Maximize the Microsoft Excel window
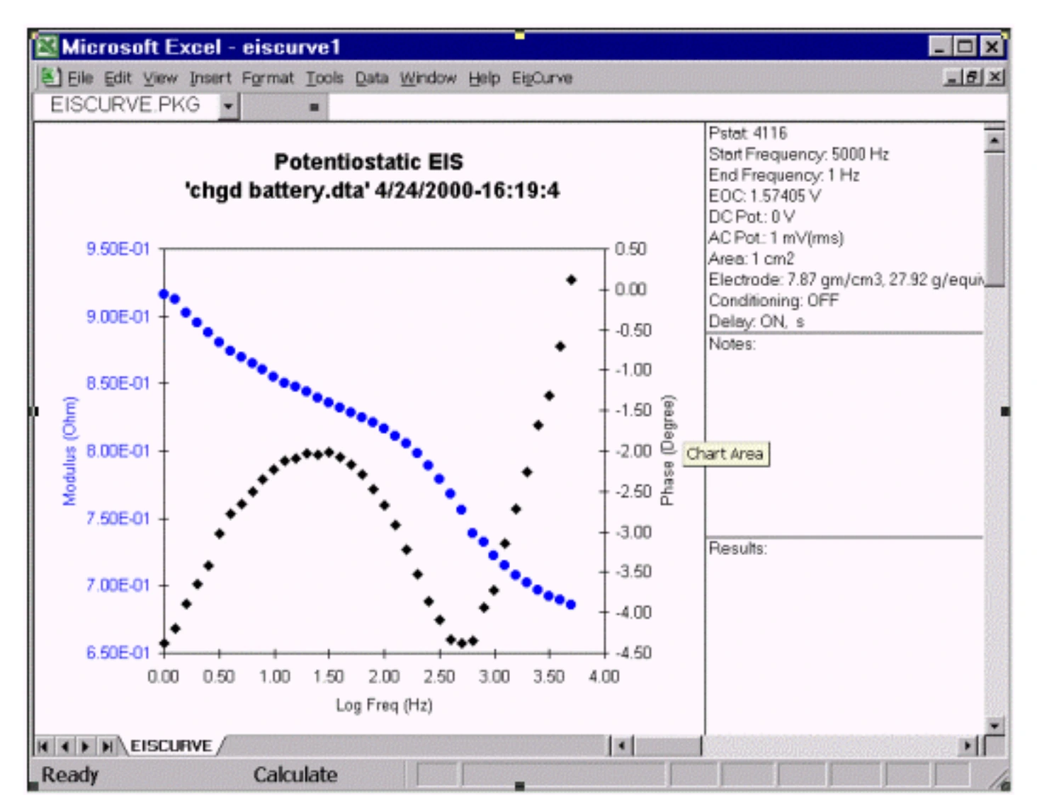Image resolution: width=1037 pixels, height=795 pixels. coord(965,47)
